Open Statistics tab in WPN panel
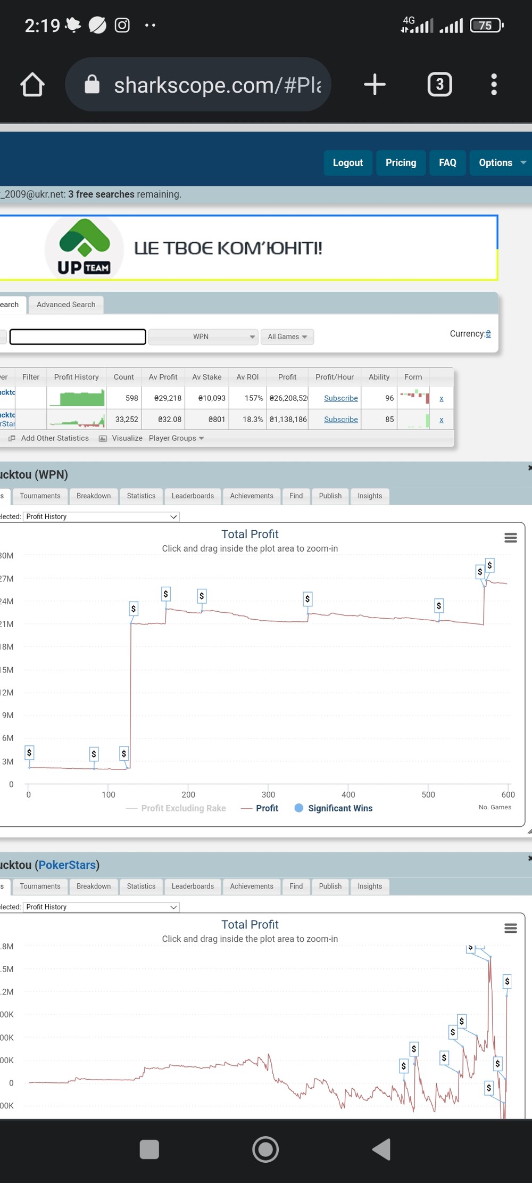This screenshot has width=532, height=1183. point(142,496)
